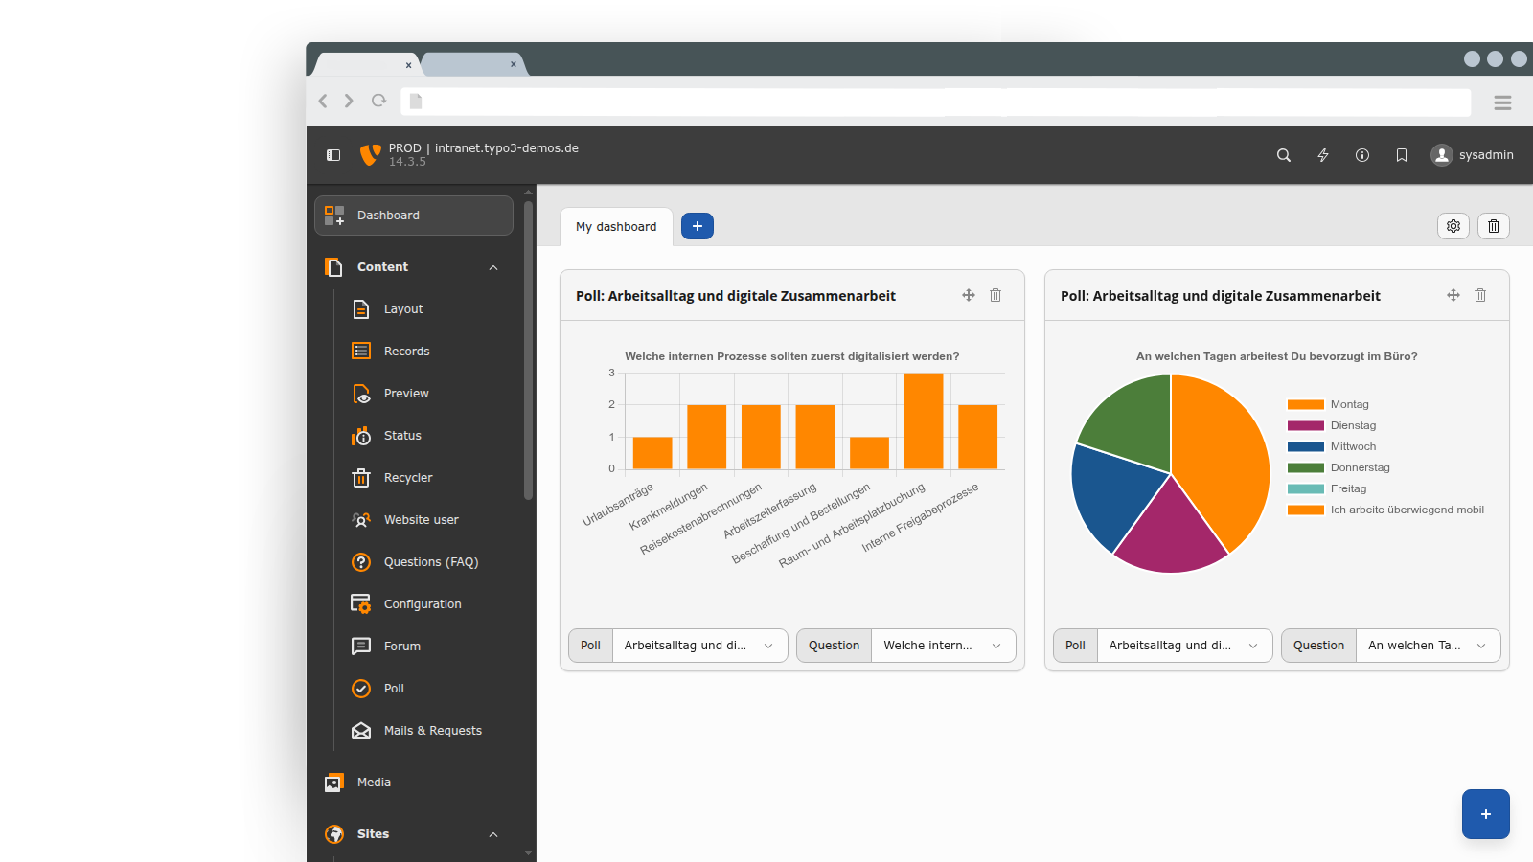This screenshot has height=862, width=1533.
Task: Open Poll dropdown in bar chart widget
Action: [699, 646]
